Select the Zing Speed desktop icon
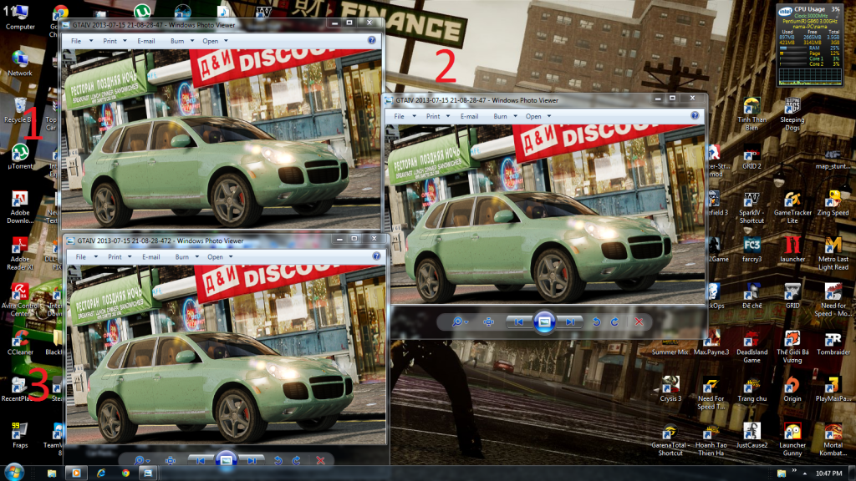Image resolution: width=856 pixels, height=481 pixels. pyautogui.click(x=833, y=203)
